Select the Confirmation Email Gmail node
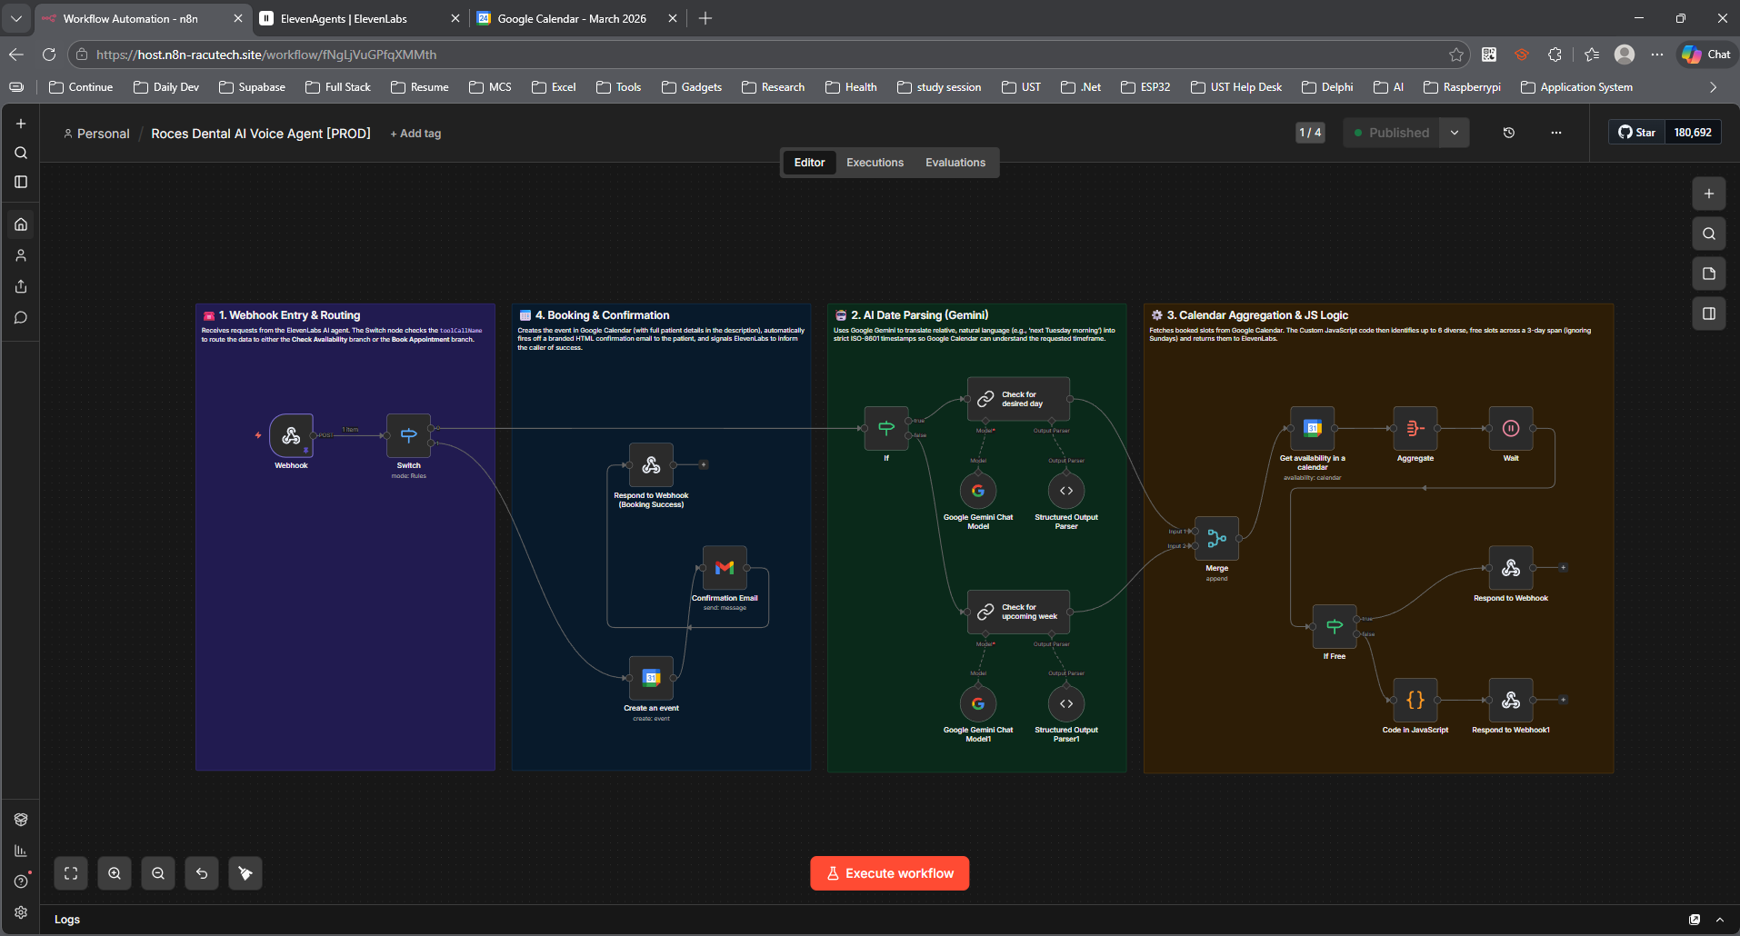The width and height of the screenshot is (1740, 936). [x=725, y=568]
